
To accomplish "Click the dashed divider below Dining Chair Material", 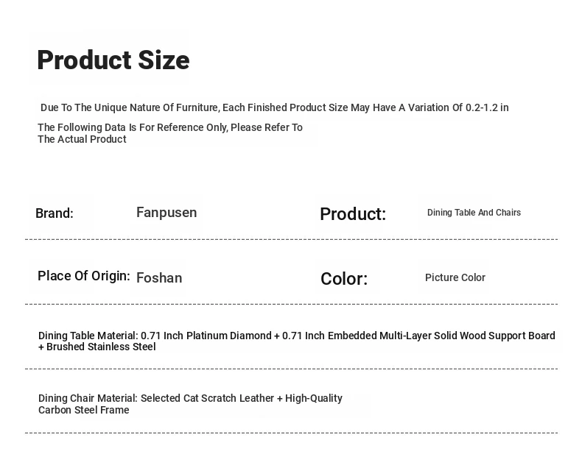I will coord(291,433).
